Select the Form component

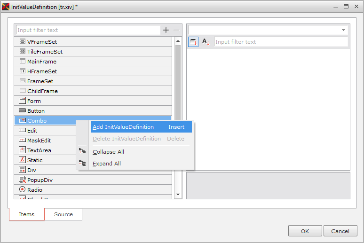(34, 101)
